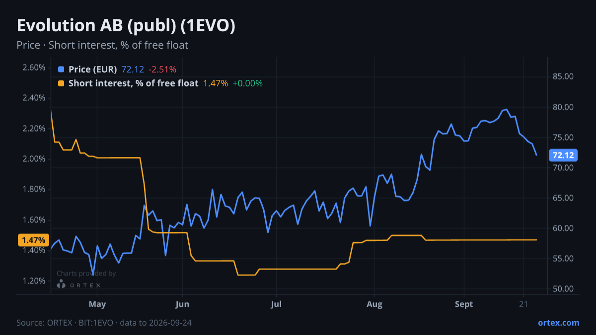Click the 80.00 right axis label
596x335 pixels.
563,107
